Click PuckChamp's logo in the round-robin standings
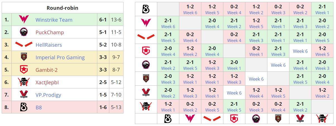 pyautogui.click(x=23, y=32)
